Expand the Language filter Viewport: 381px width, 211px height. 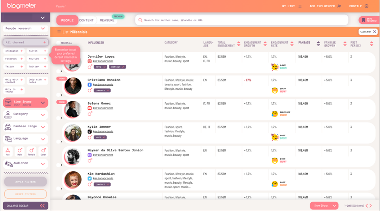point(26,139)
